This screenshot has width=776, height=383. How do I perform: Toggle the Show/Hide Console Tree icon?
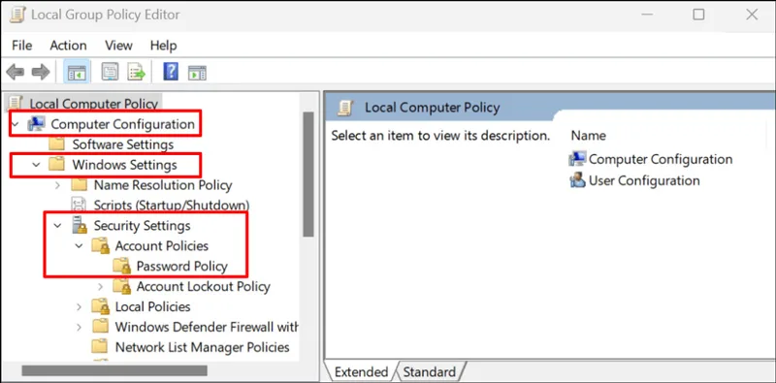pos(77,73)
